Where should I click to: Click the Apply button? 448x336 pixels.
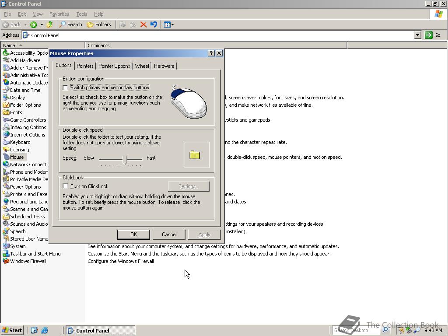[x=204, y=234]
